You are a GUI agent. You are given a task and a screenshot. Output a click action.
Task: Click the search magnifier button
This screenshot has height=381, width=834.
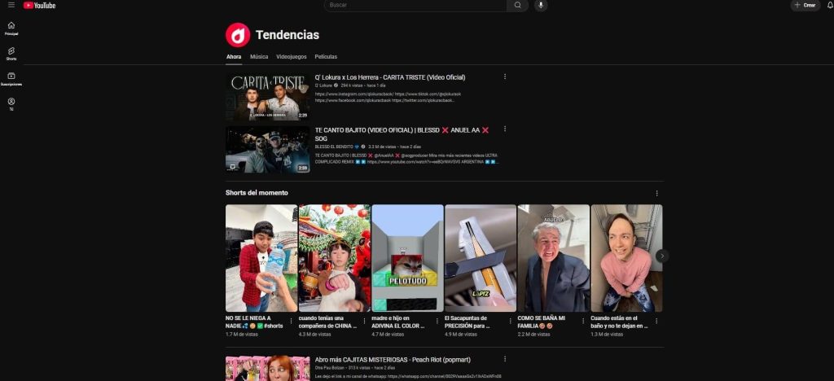(x=517, y=6)
